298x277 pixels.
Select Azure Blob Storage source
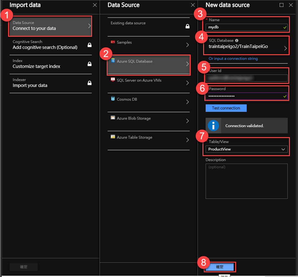[149, 122]
